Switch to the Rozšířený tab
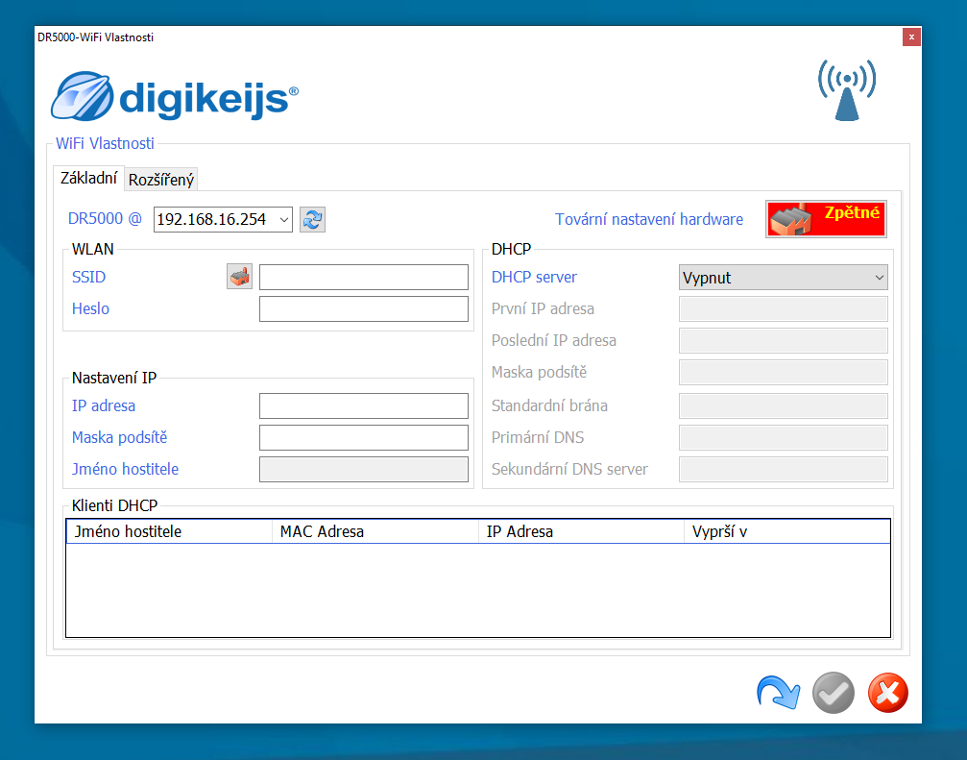The height and width of the screenshot is (760, 967). pyautogui.click(x=161, y=180)
